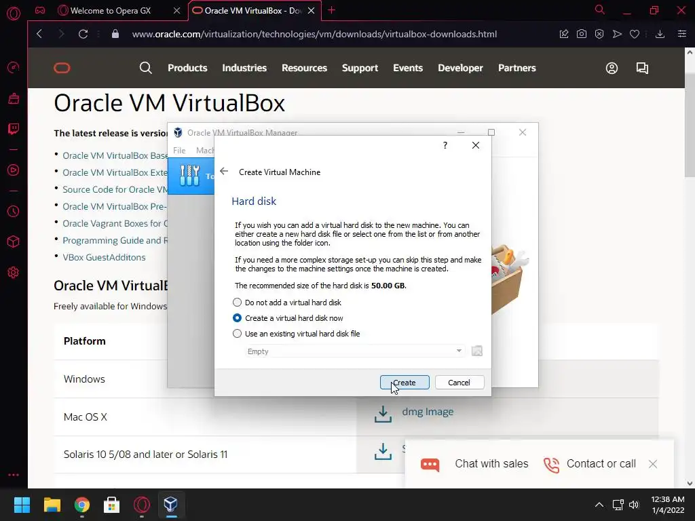This screenshot has width=695, height=521.
Task: Open browser downloads icon
Action: point(660,34)
